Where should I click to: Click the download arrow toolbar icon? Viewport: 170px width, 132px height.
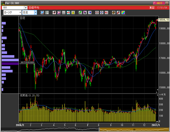[54, 12]
